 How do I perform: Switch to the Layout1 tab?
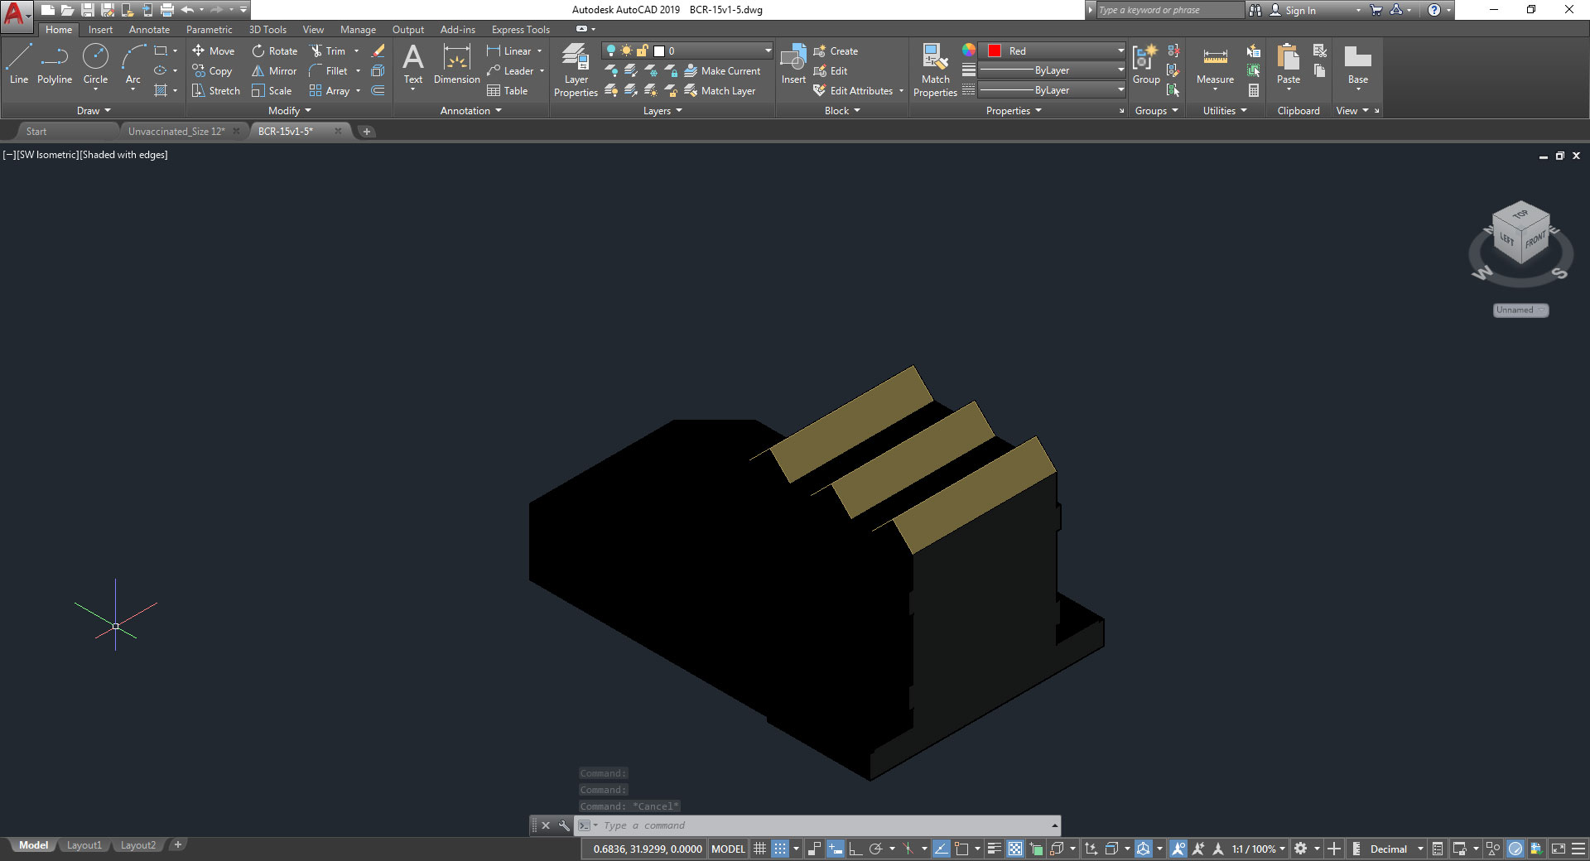click(84, 845)
